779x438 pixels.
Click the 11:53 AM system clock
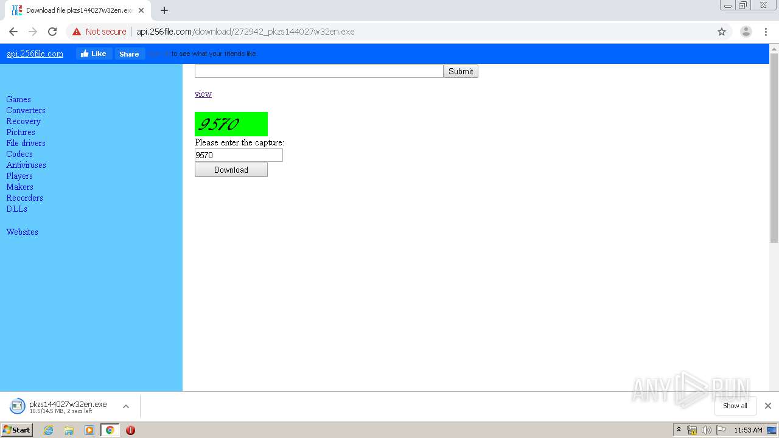(748, 430)
